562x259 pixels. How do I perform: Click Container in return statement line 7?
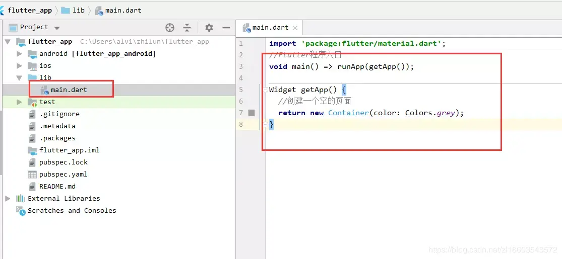click(348, 113)
